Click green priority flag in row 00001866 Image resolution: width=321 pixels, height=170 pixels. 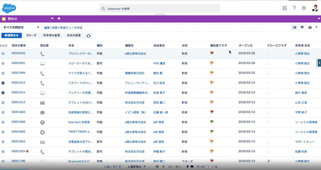click(212, 122)
